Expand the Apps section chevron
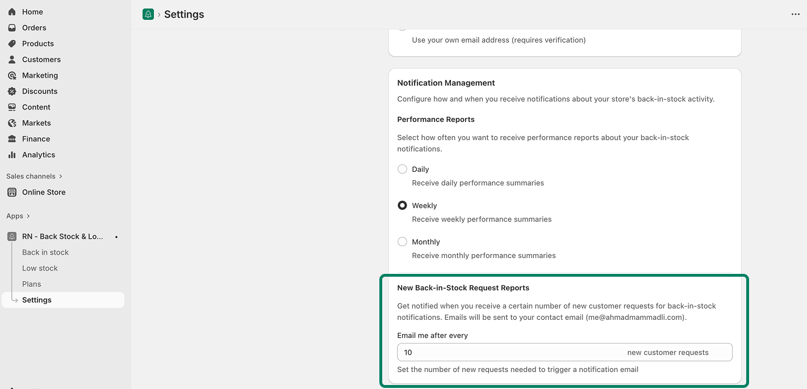 [x=28, y=216]
